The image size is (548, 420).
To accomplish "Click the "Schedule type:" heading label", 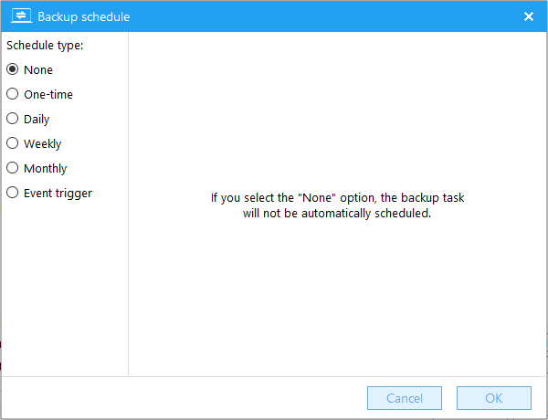I will coord(45,46).
